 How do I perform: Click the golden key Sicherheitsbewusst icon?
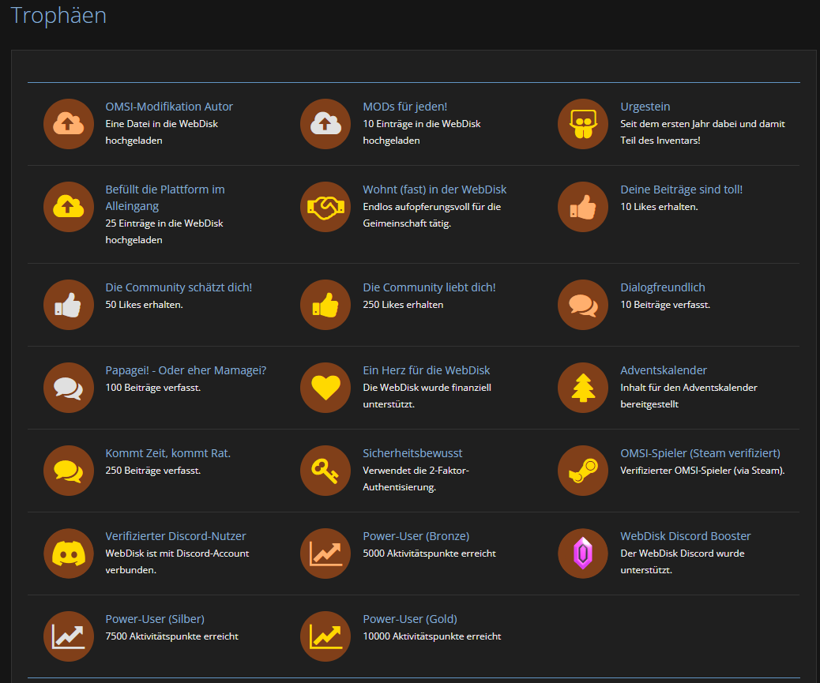[325, 471]
